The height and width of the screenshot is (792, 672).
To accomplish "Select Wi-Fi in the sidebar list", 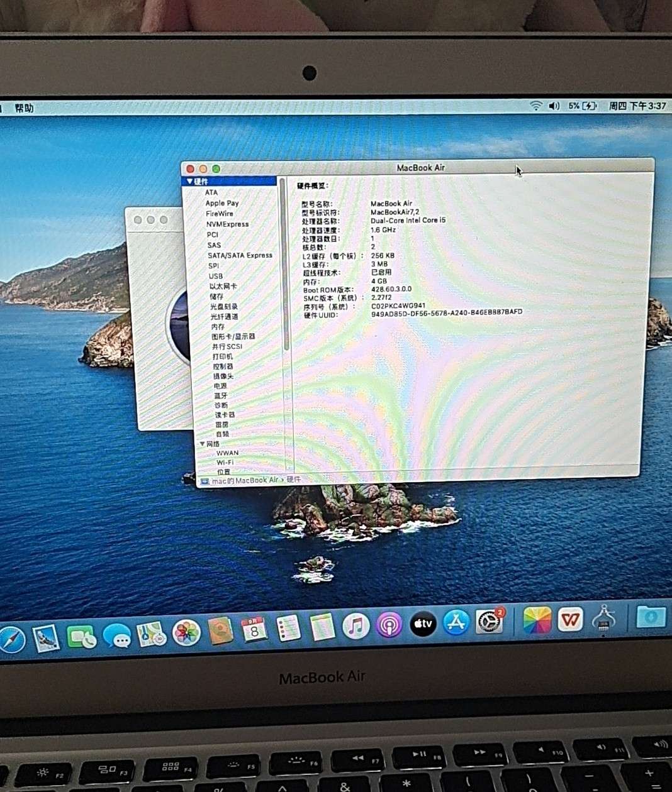I will pos(225,463).
